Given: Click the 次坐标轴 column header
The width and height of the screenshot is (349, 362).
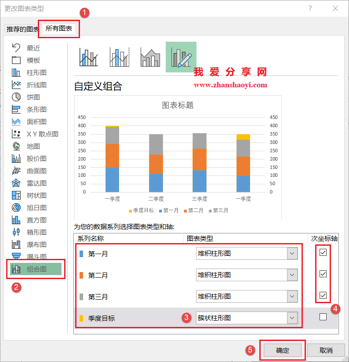Looking at the screenshot, I should [324, 239].
